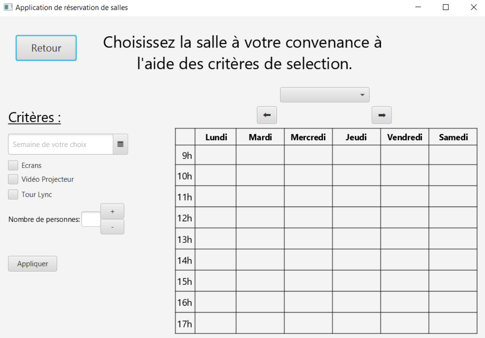Focus the Semaine de votre choix field
This screenshot has height=338, width=485.
pyautogui.click(x=61, y=145)
